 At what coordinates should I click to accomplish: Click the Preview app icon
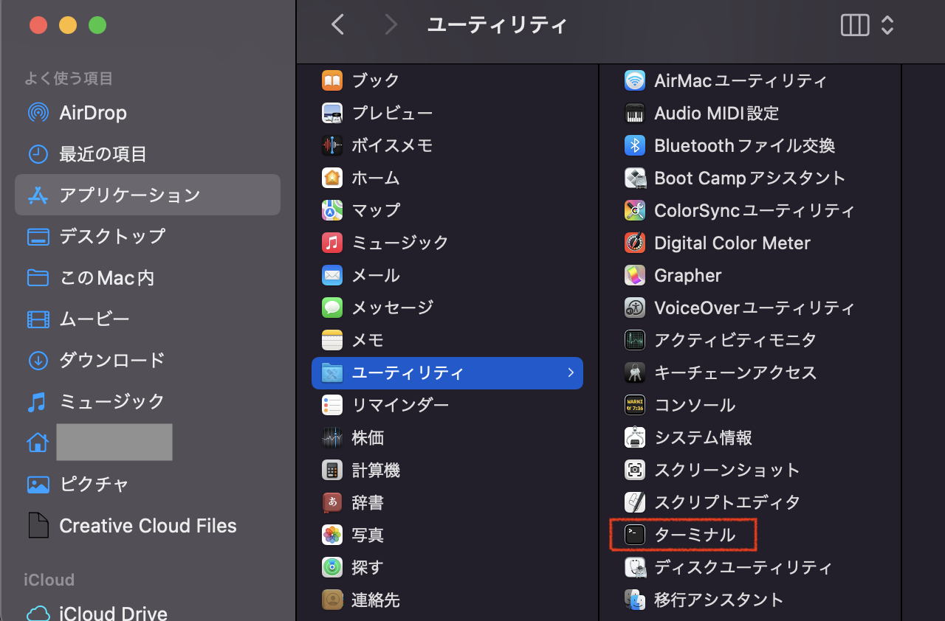click(332, 113)
